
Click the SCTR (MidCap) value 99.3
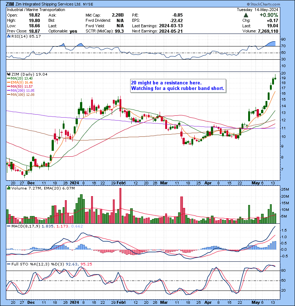coord(119,31)
